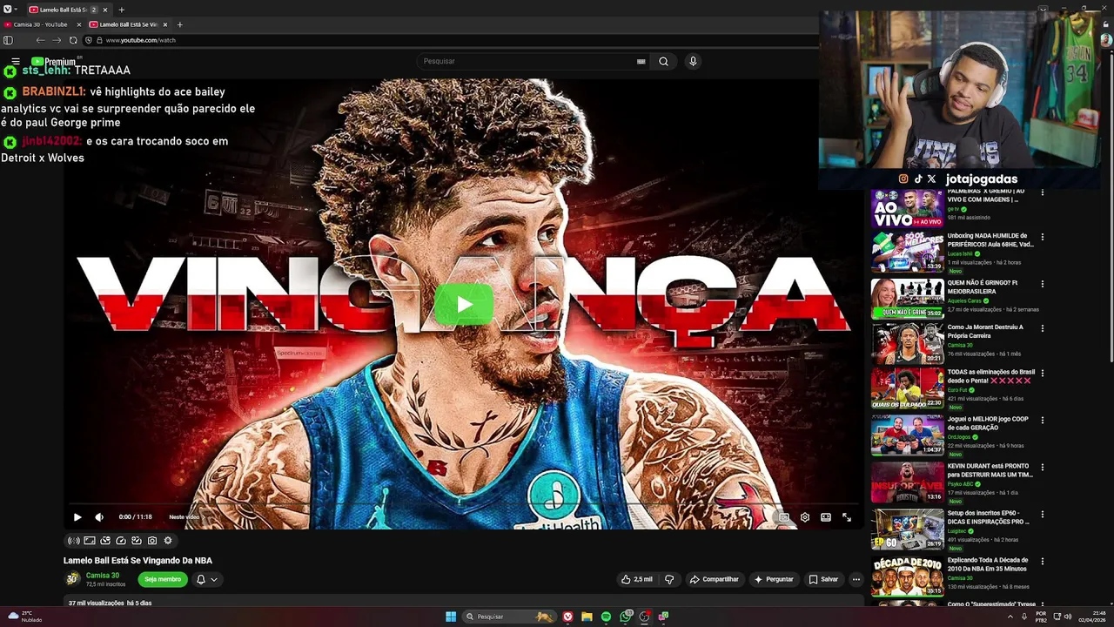
Task: Take a video screenshot with camera icon
Action: click(152, 541)
